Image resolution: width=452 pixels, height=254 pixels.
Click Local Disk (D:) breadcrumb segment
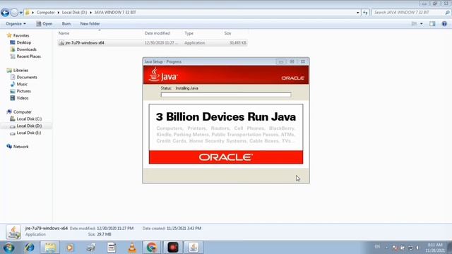pyautogui.click(x=74, y=13)
